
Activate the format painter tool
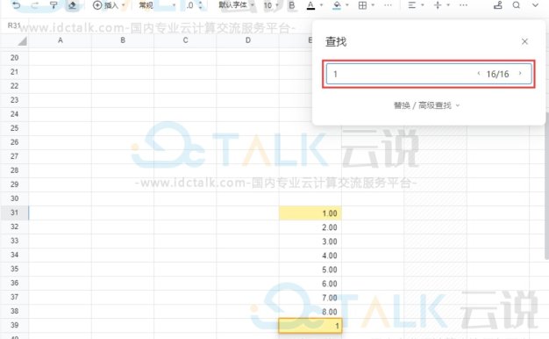[53, 5]
